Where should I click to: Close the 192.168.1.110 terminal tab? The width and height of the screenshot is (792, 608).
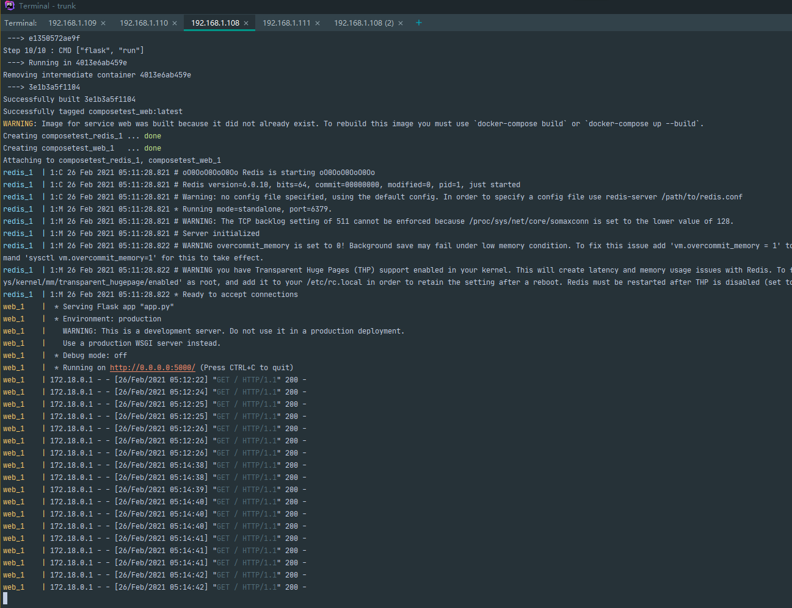(x=175, y=23)
